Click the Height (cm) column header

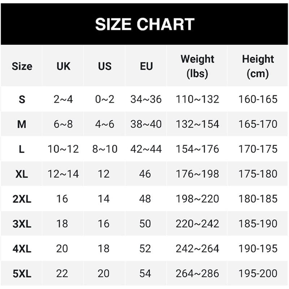pos(258,66)
